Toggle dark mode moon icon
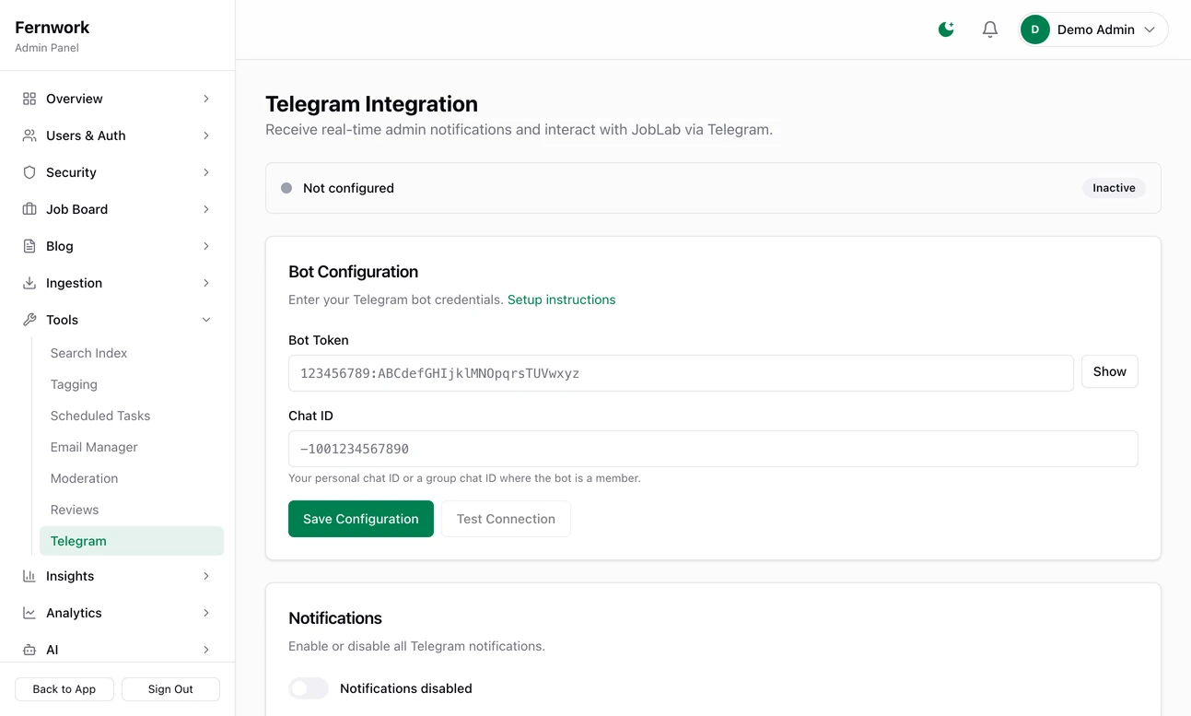 pyautogui.click(x=946, y=29)
